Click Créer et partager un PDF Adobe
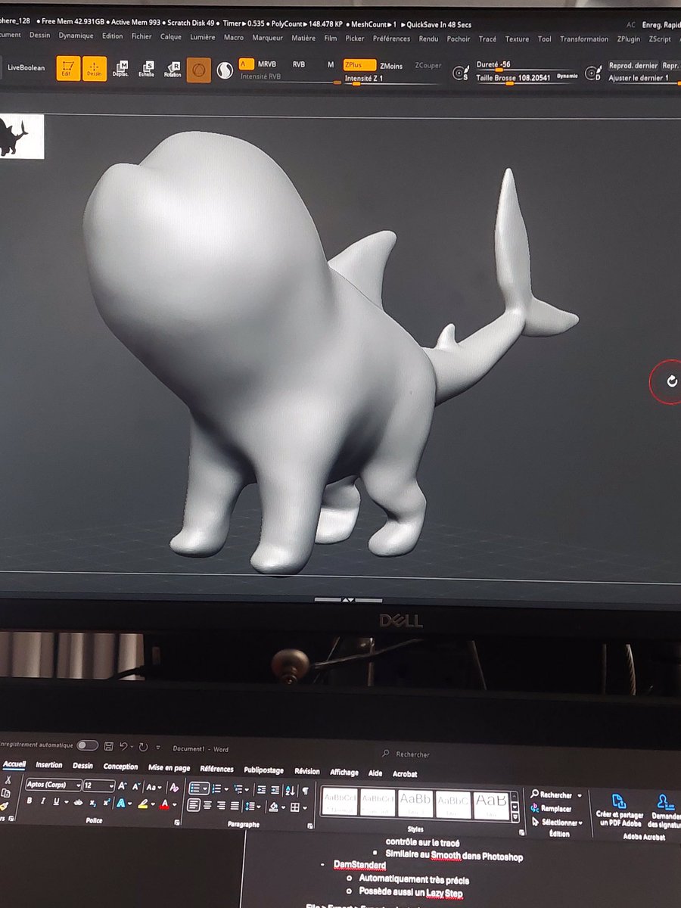681x908 pixels. click(620, 811)
